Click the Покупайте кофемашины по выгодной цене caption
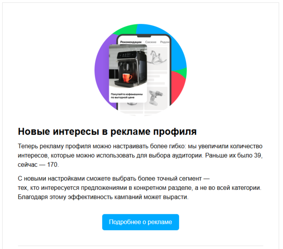The height and width of the screenshot is (249, 283). click(127, 96)
